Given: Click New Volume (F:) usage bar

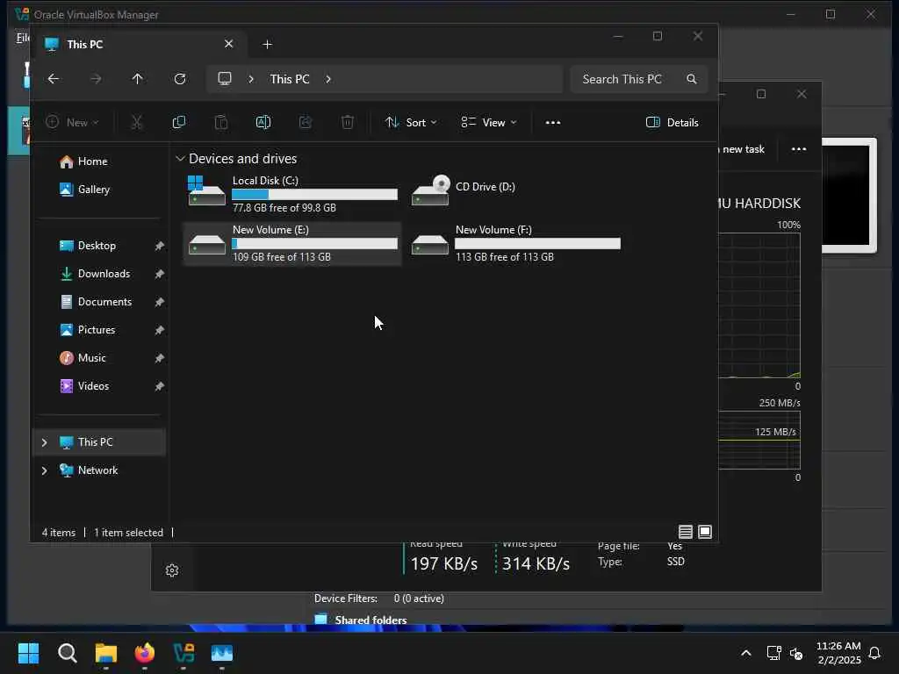Looking at the screenshot, I should coord(538,244).
